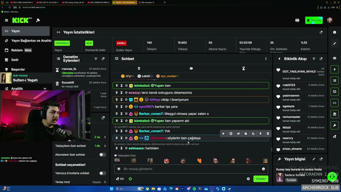Image resolution: width=341 pixels, height=192 pixels.
Task: Click the green Kick circle icon below message box
Action: tap(130, 179)
